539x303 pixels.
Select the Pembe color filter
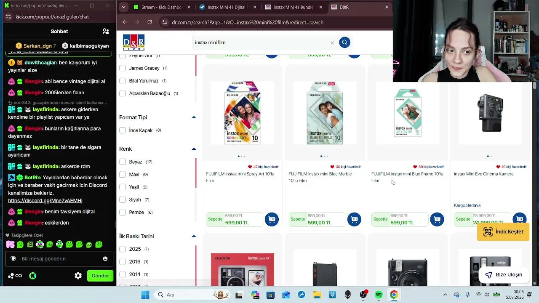point(123,212)
